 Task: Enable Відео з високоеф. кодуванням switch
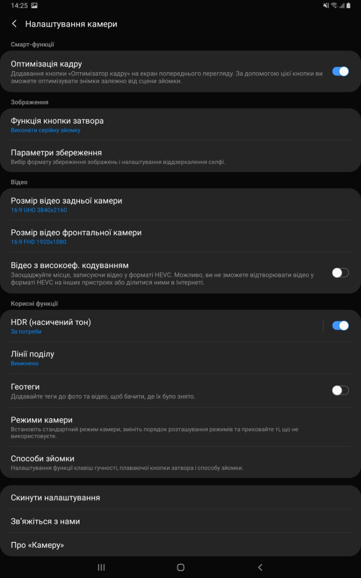click(x=340, y=273)
